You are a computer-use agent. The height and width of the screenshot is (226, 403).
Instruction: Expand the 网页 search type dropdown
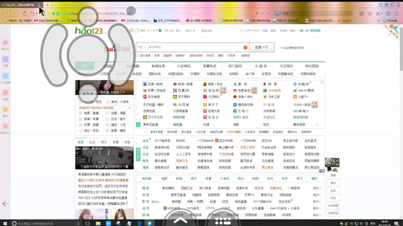pyautogui.click(x=141, y=47)
